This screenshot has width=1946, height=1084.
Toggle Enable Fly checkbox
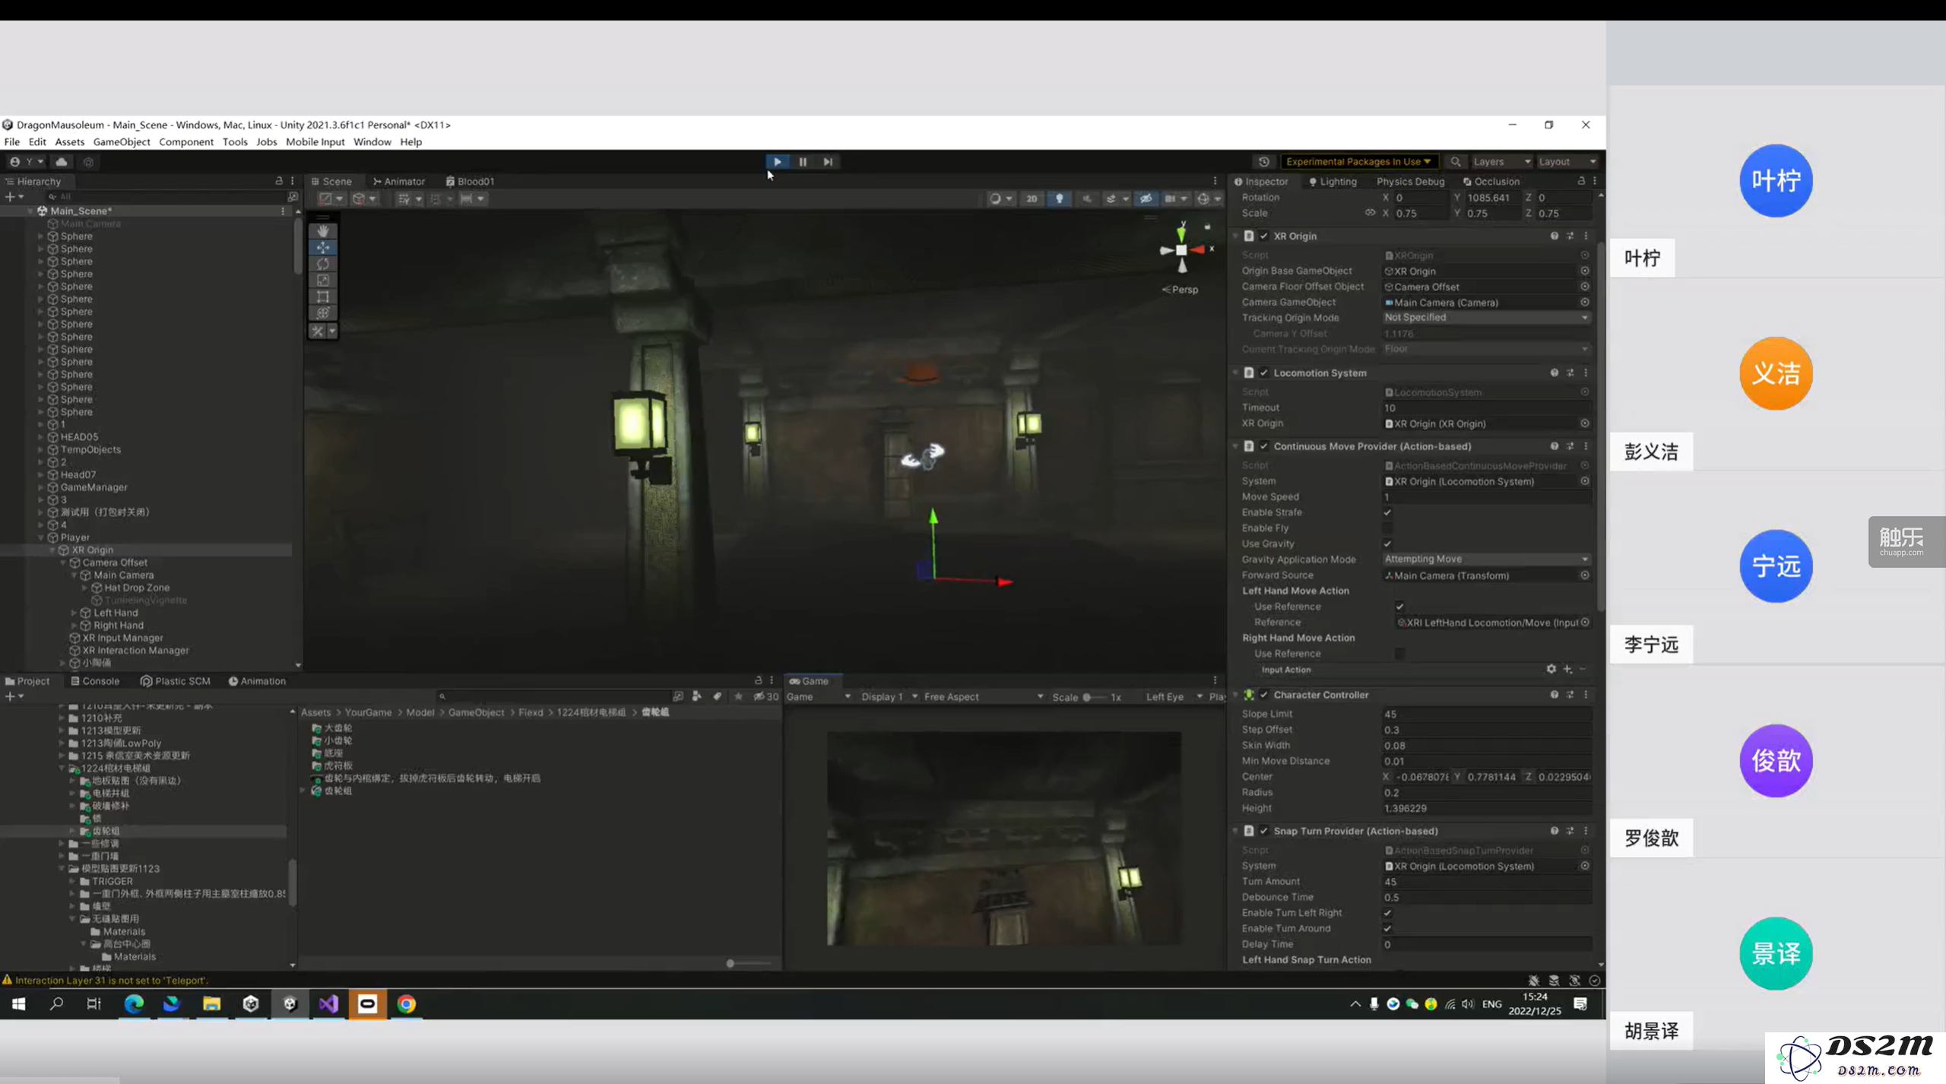point(1387,528)
